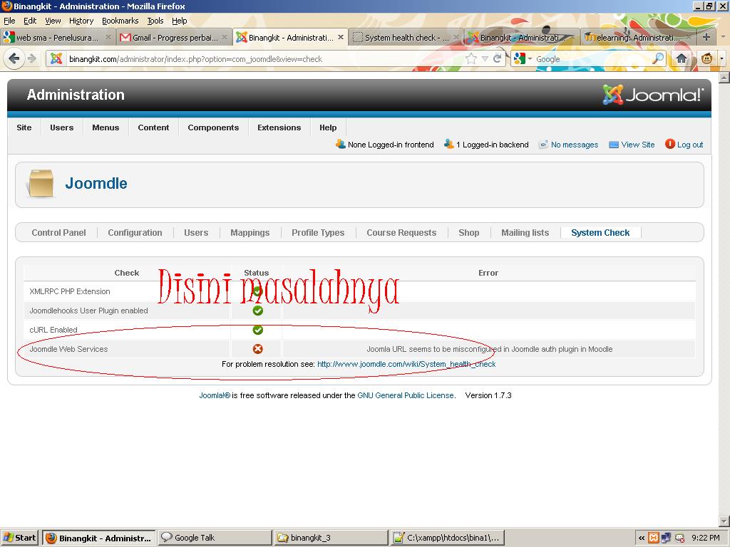Image resolution: width=730 pixels, height=547 pixels.
Task: Click the Firefox back arrow button
Action: 14,59
